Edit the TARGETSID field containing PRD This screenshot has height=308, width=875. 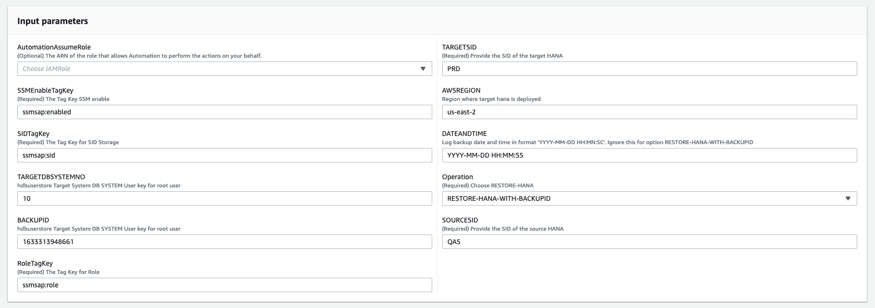649,69
